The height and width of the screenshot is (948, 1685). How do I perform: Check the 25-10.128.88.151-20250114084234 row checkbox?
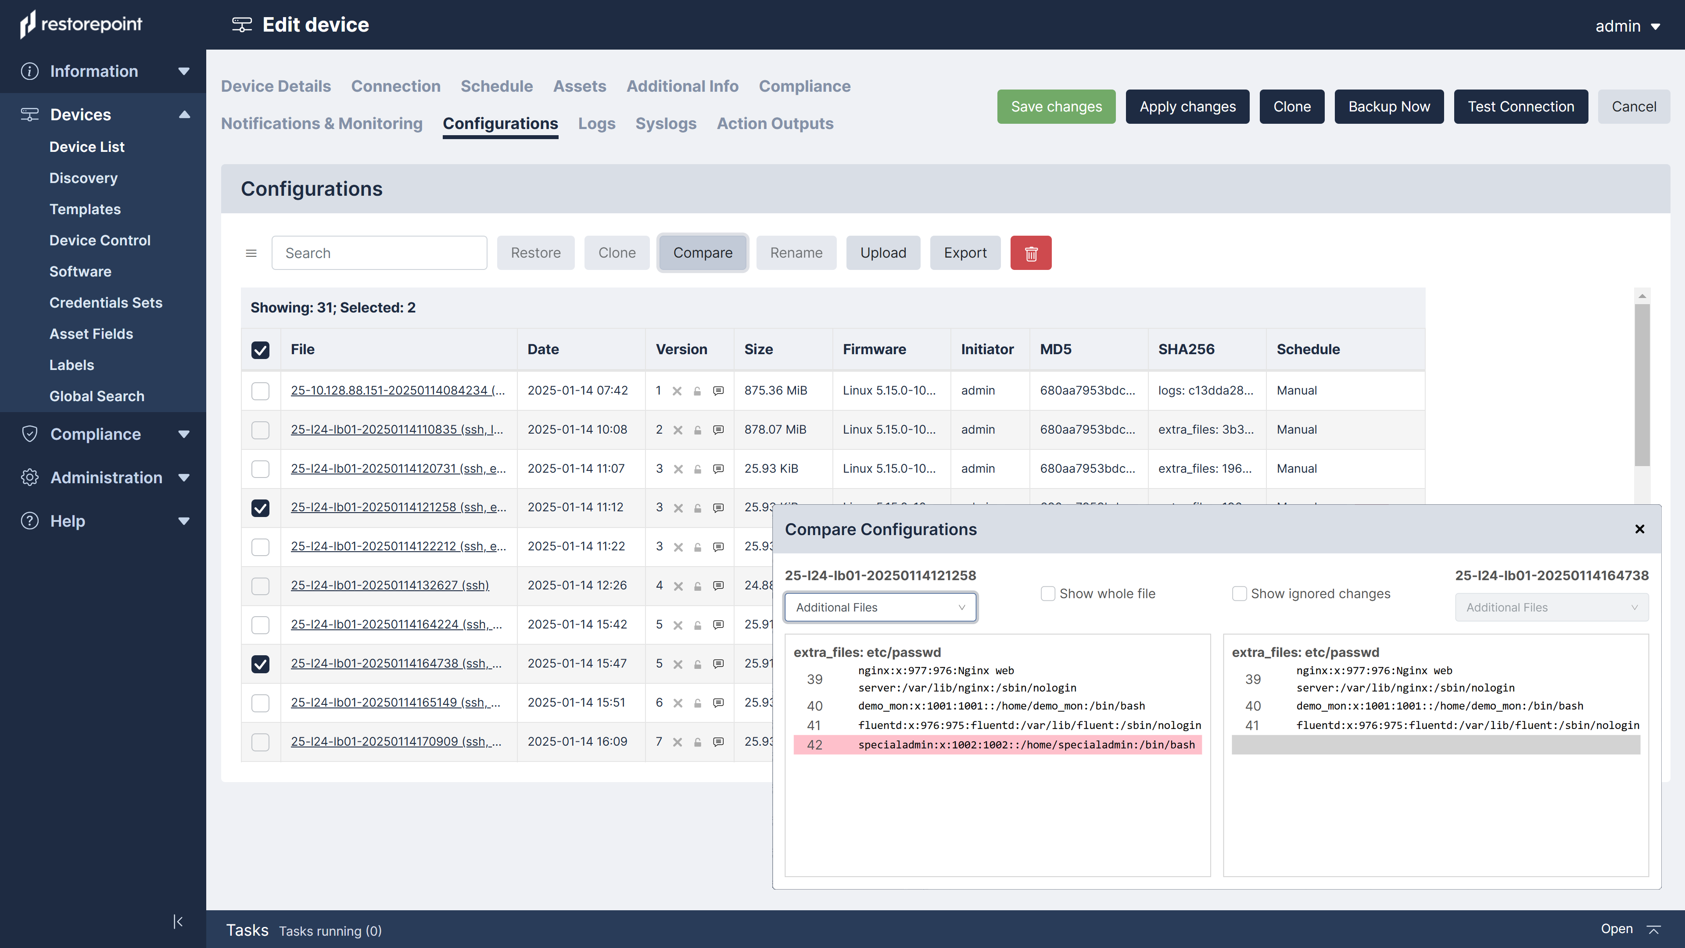(x=260, y=391)
